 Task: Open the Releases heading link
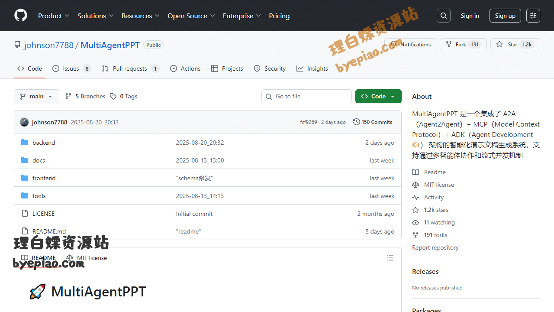click(x=425, y=271)
